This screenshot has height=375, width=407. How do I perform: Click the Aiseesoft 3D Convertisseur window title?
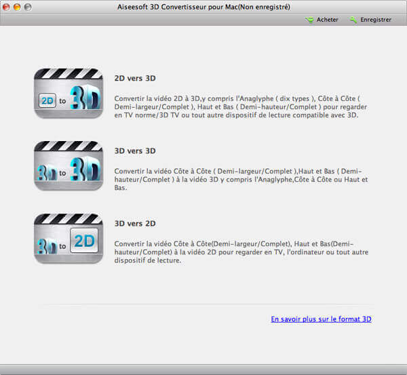click(203, 7)
